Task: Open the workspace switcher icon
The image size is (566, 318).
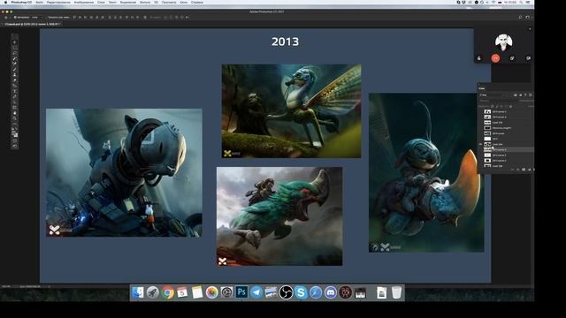Action: [527, 17]
